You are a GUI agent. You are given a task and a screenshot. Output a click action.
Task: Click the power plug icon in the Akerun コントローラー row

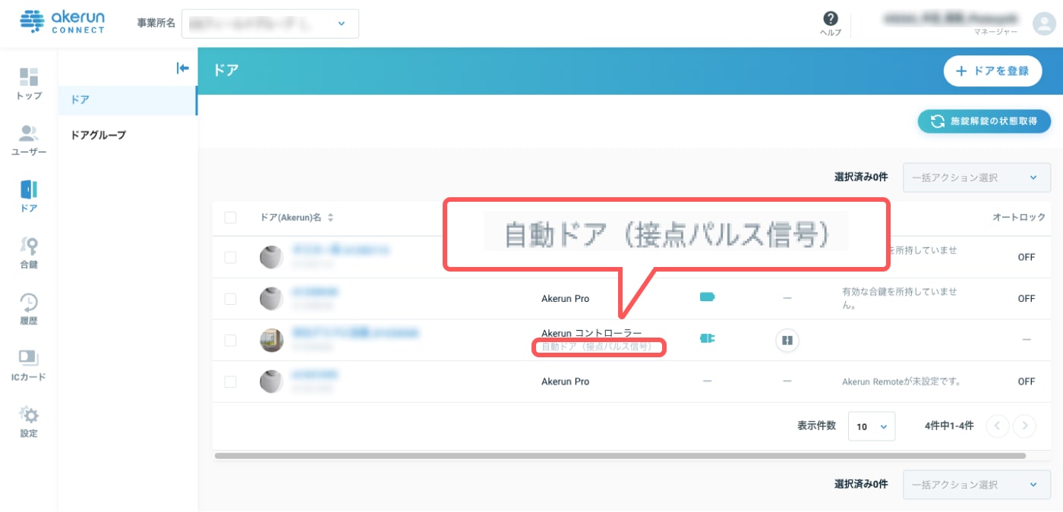coord(708,338)
